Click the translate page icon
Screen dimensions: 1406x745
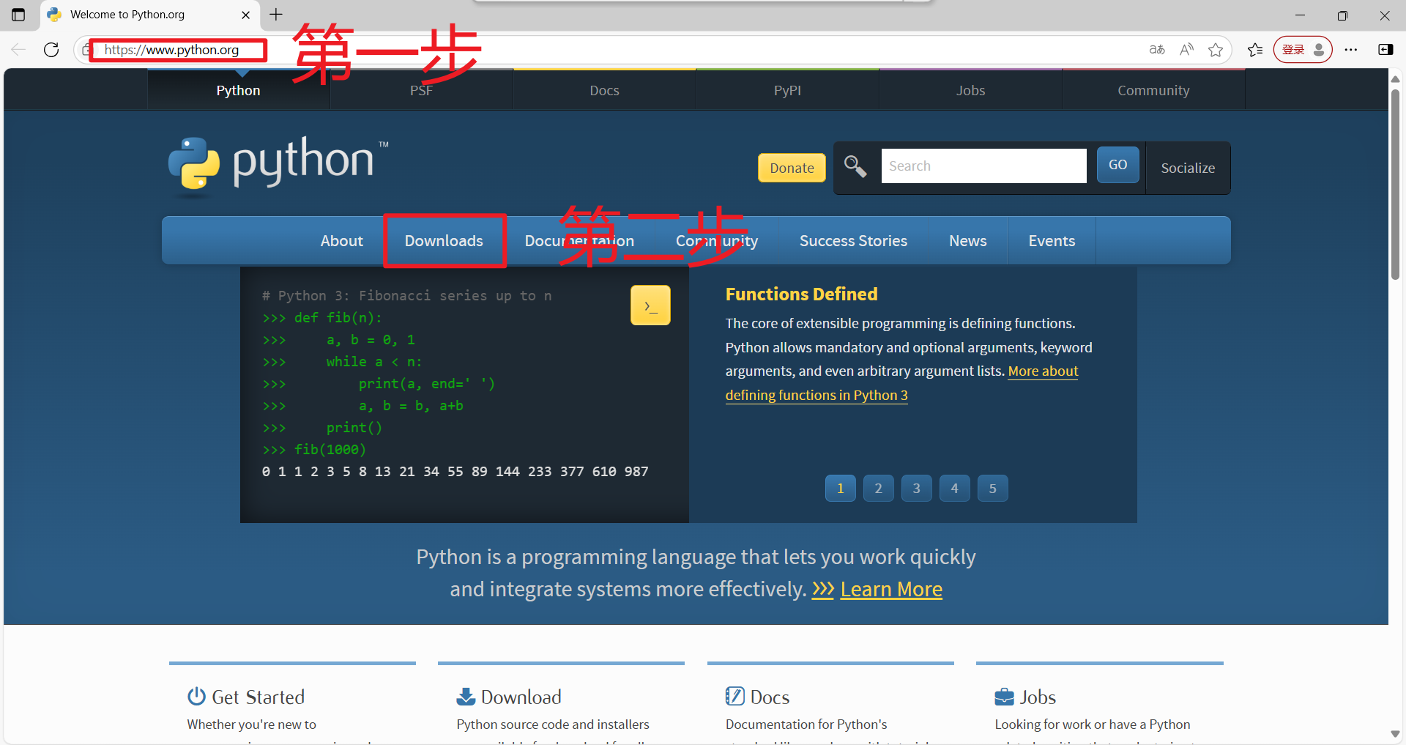click(x=1157, y=50)
